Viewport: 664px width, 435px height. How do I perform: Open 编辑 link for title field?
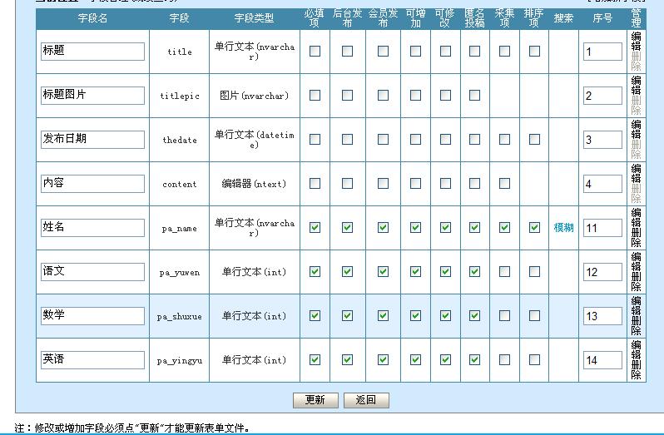636,42
